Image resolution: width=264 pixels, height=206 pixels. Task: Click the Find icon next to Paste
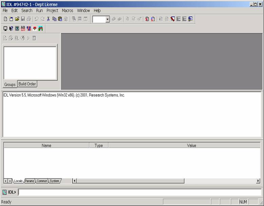coord(66,19)
